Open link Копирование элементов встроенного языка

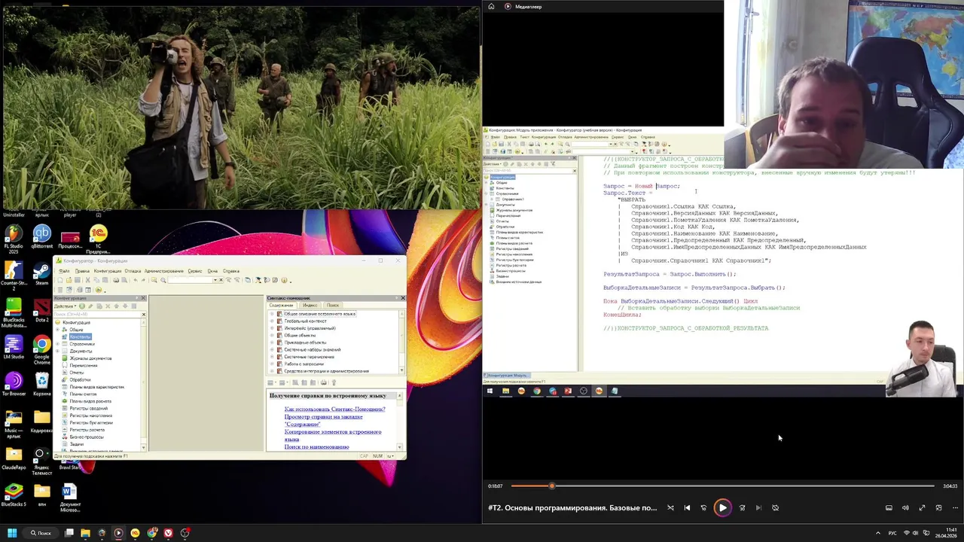(x=333, y=435)
